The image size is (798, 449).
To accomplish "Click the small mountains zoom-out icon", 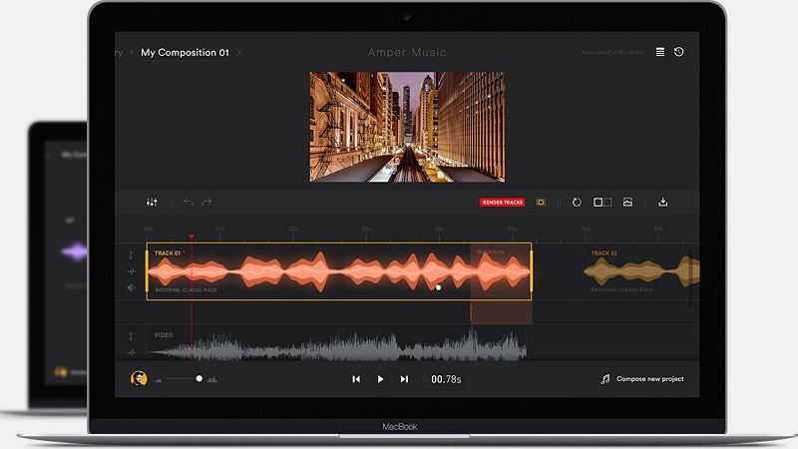I will (159, 380).
